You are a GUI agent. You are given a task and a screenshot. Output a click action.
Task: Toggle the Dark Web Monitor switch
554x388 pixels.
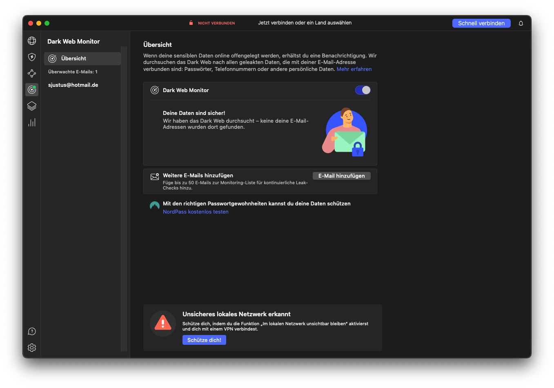(x=363, y=90)
